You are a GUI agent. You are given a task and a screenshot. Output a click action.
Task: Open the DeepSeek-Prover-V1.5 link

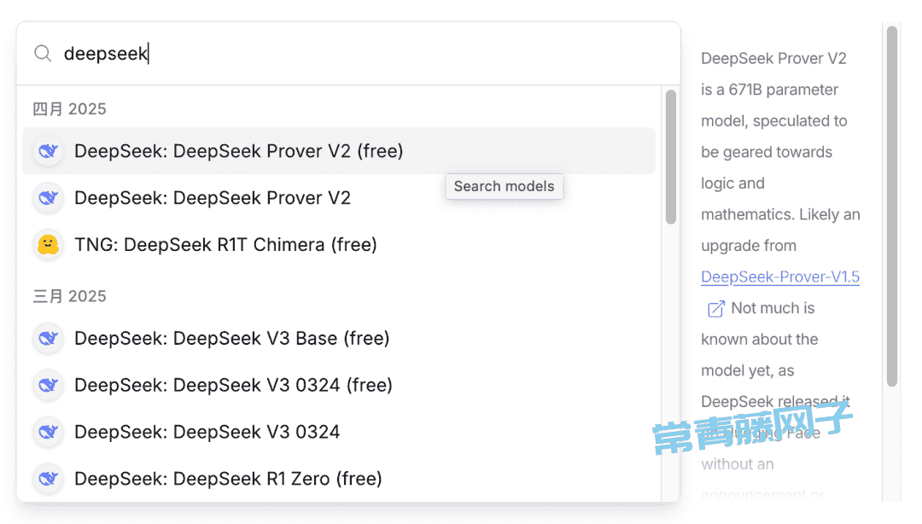[780, 277]
